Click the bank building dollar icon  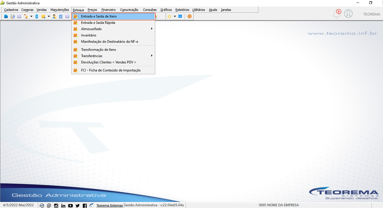(x=61, y=16)
